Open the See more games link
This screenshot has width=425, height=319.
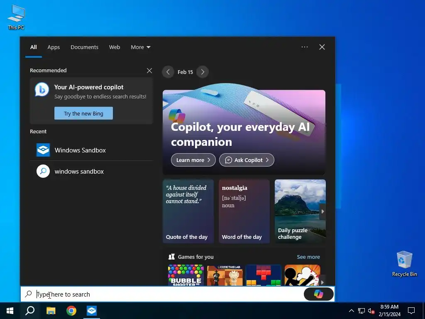coord(308,257)
